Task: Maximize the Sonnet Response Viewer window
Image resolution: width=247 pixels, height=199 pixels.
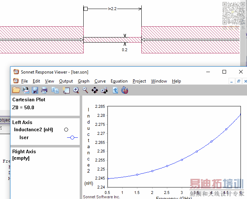Action: click(x=224, y=72)
